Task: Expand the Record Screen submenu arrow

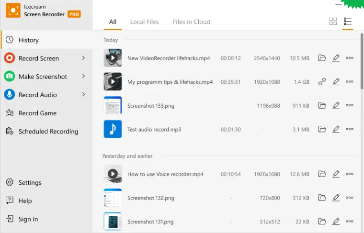Action: [83, 58]
